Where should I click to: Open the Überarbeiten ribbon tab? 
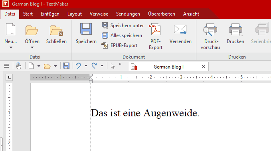[x=161, y=14]
